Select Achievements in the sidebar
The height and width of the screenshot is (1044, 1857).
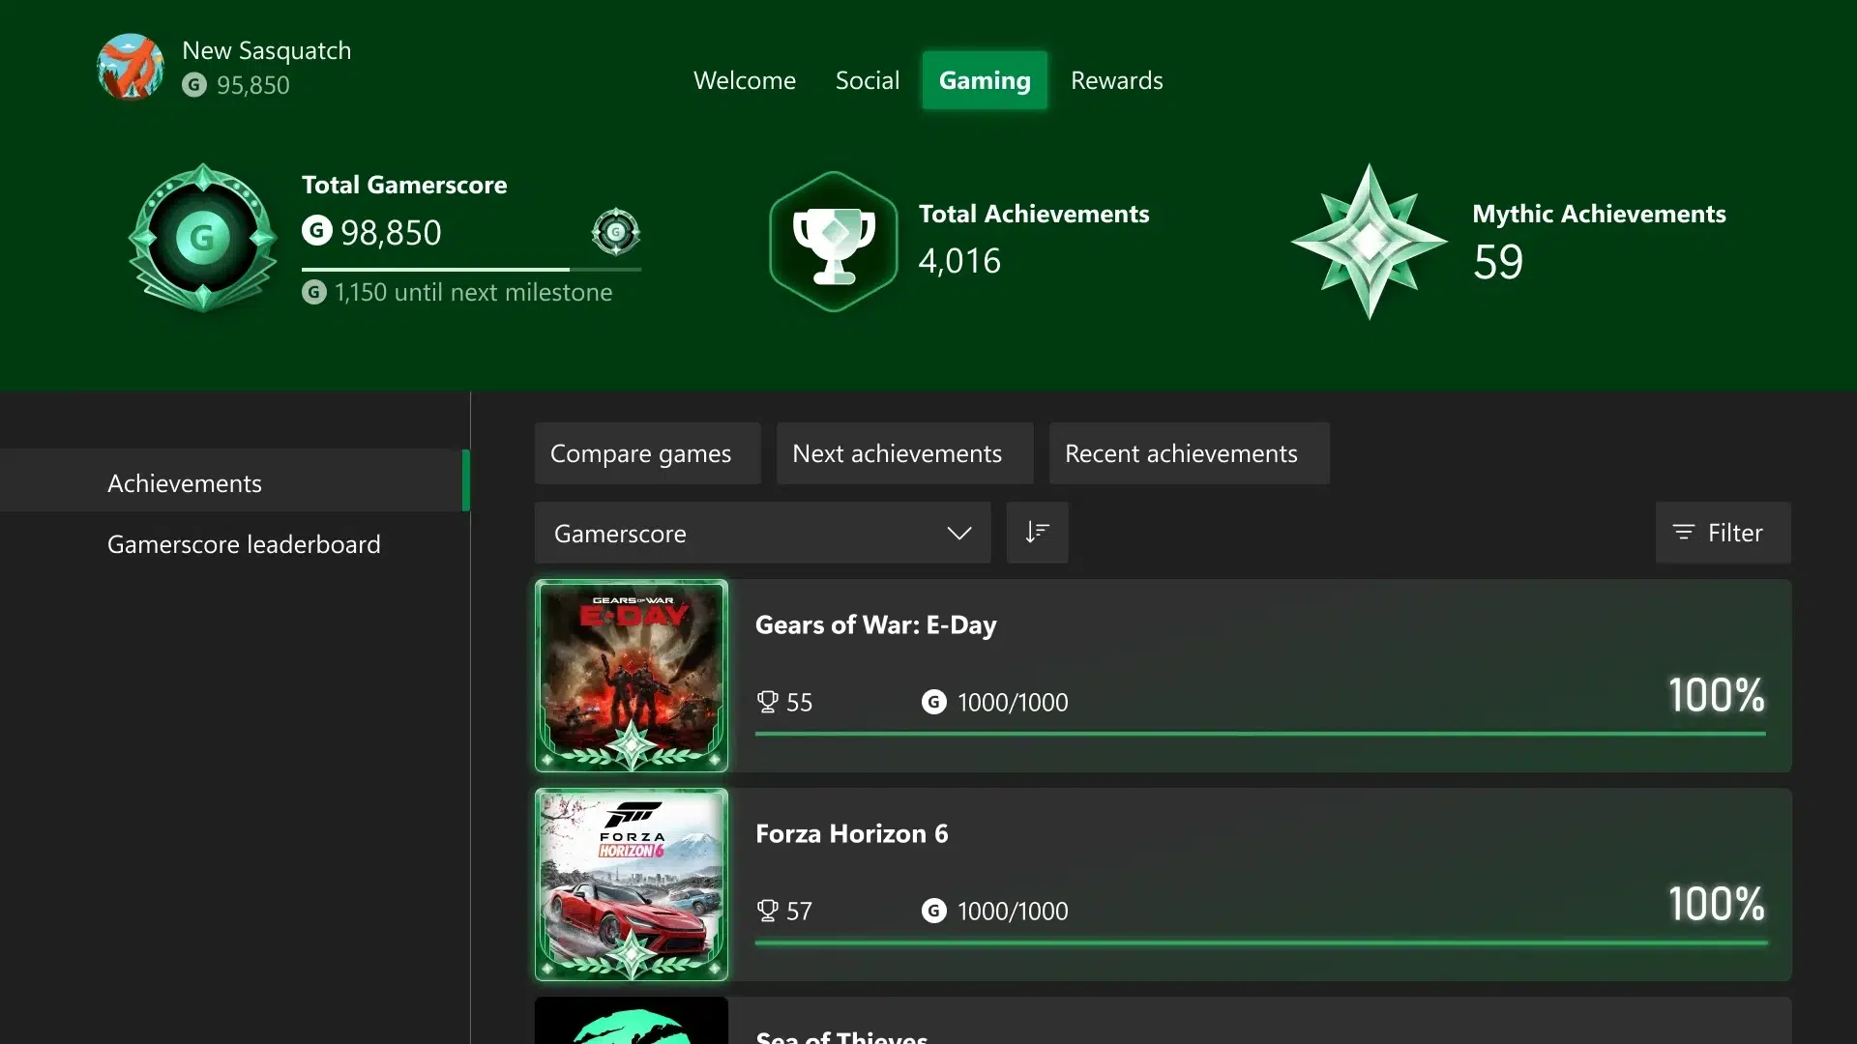[x=235, y=480]
